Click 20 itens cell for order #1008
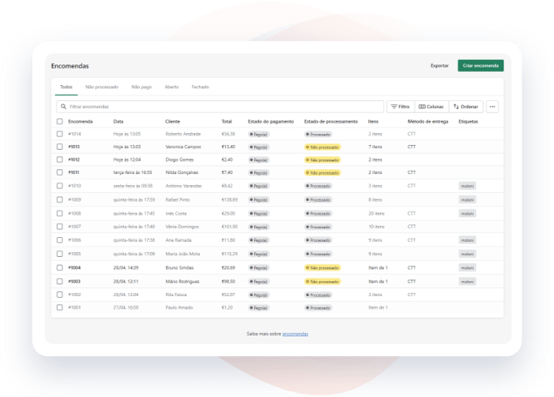Viewport: 554px width, 397px height. [376, 213]
